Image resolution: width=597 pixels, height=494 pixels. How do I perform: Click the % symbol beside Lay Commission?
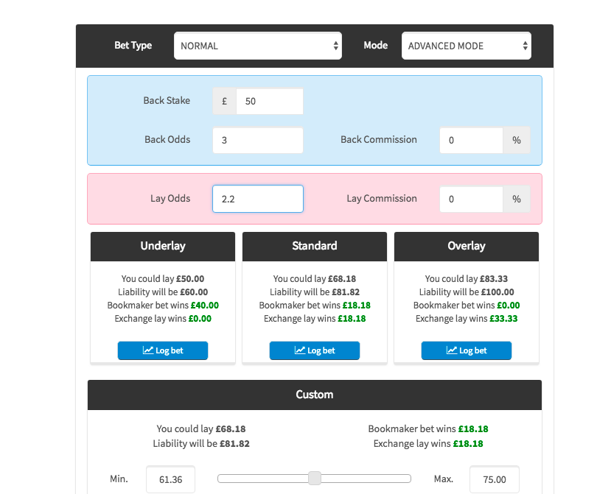(x=516, y=199)
